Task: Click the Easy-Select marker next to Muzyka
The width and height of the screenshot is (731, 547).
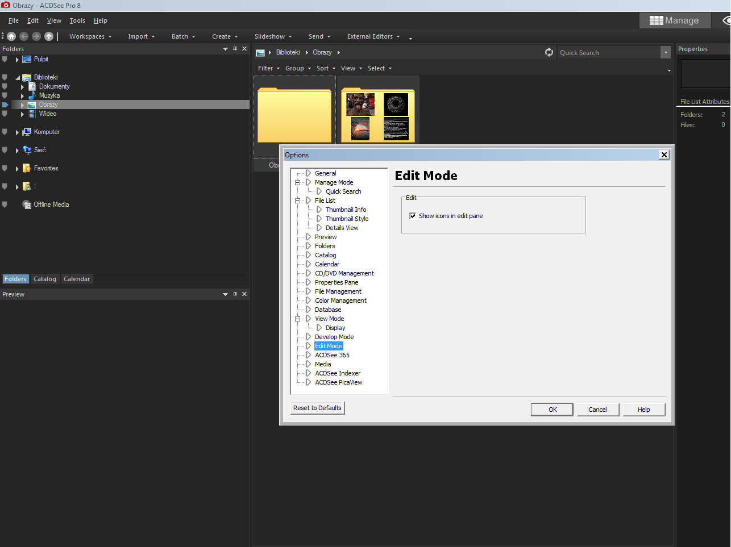Action: [5, 95]
